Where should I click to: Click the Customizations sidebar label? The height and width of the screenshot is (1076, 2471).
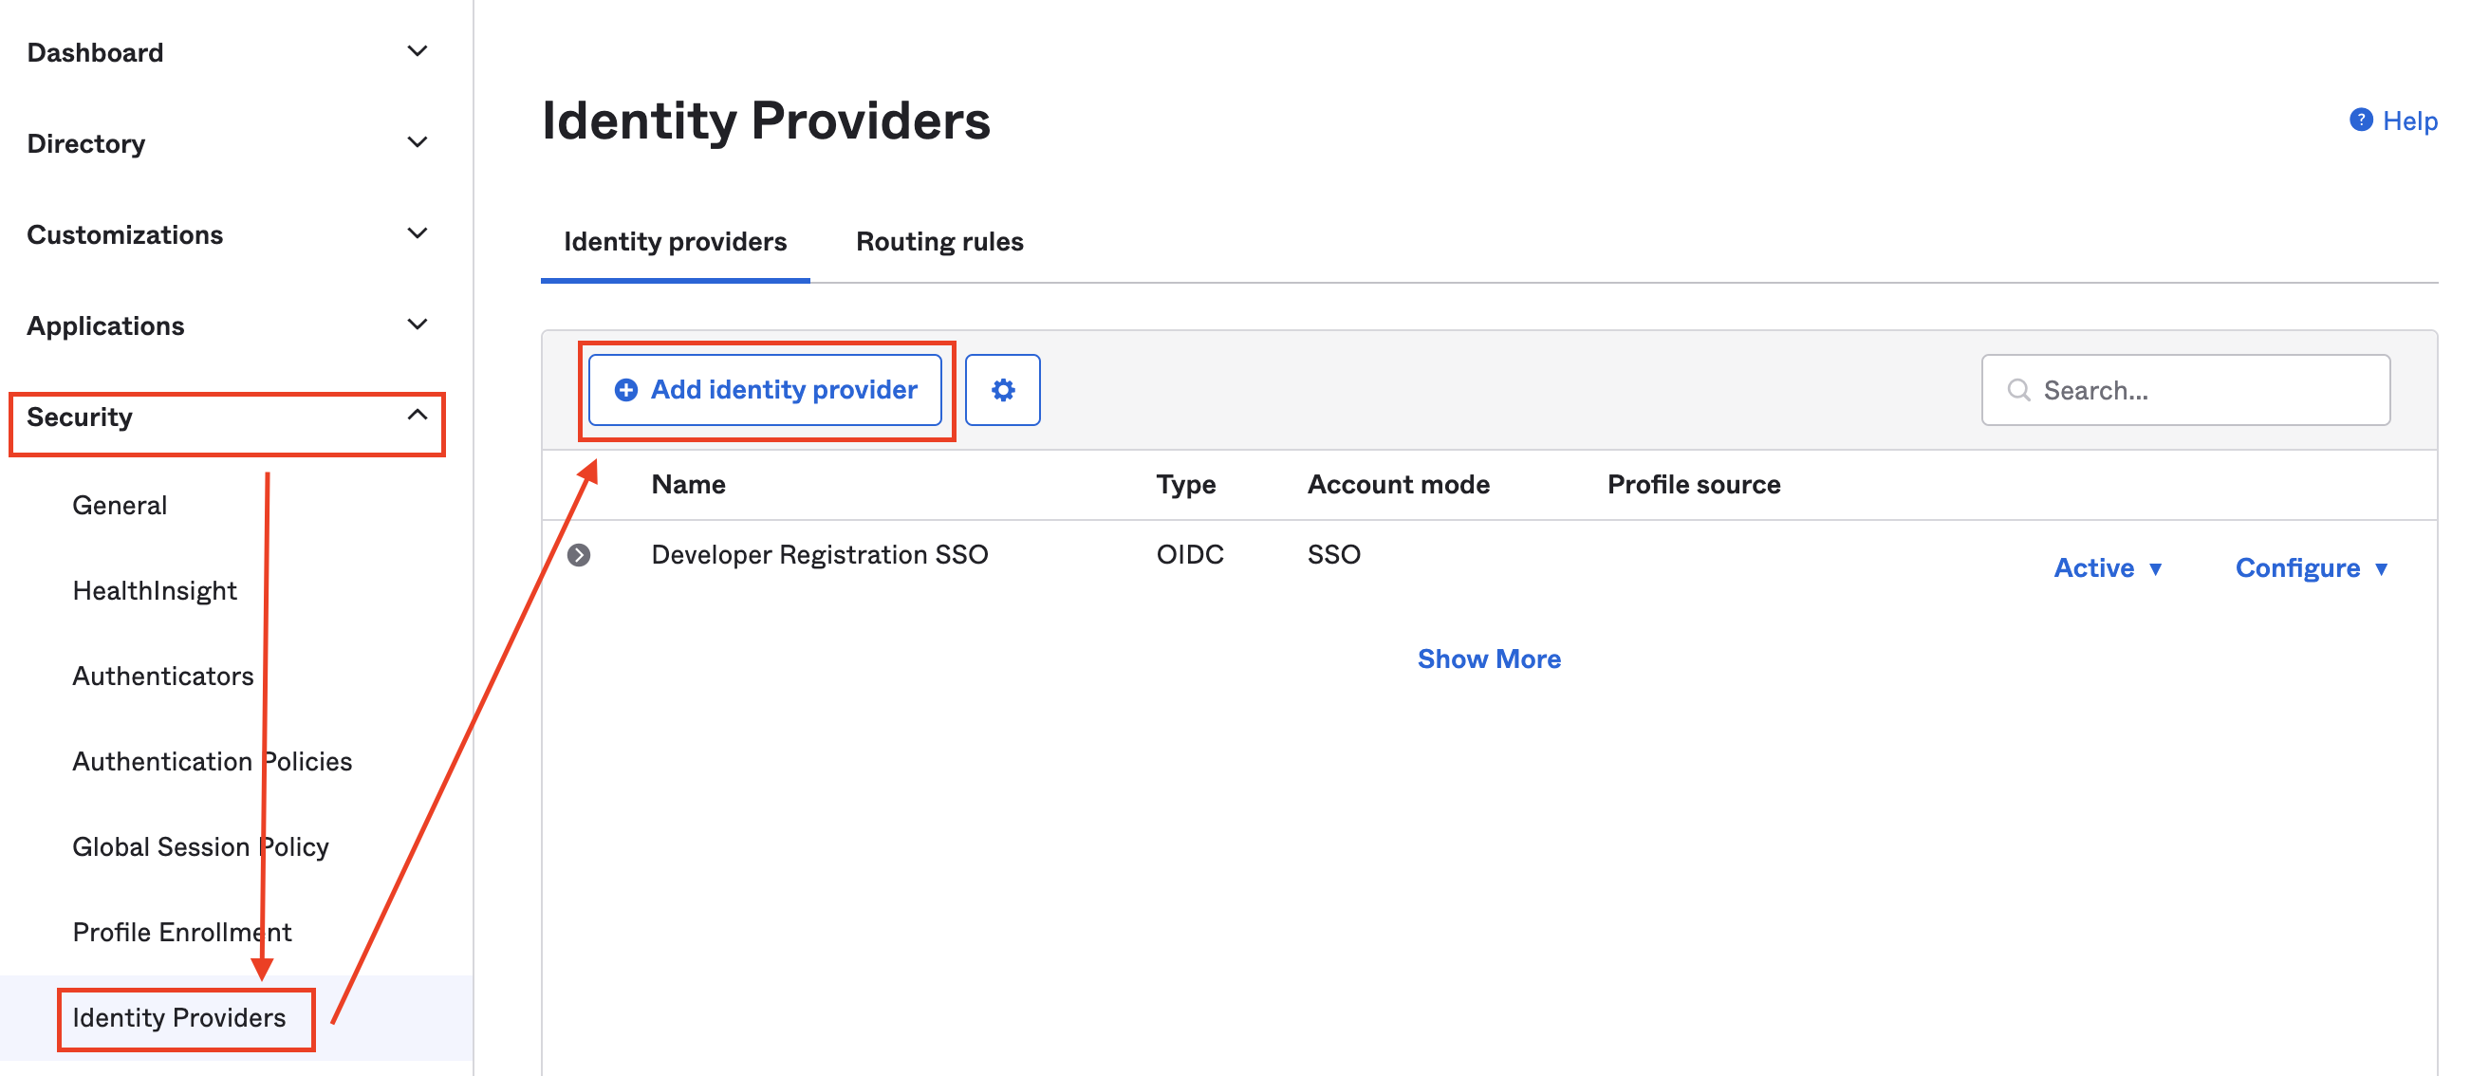pos(124,235)
